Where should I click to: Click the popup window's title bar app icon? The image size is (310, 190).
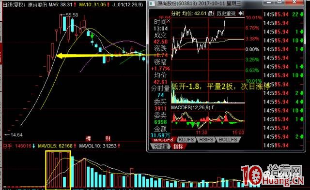tap(152, 3)
